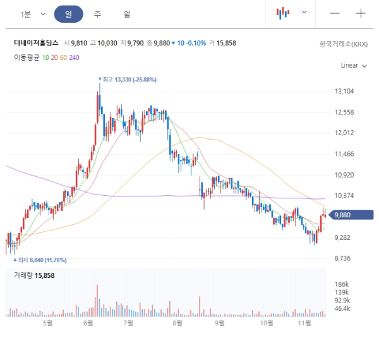This screenshot has width=379, height=343.
Task: Click the 거래량 15,858 volume label
Action: tap(34, 275)
